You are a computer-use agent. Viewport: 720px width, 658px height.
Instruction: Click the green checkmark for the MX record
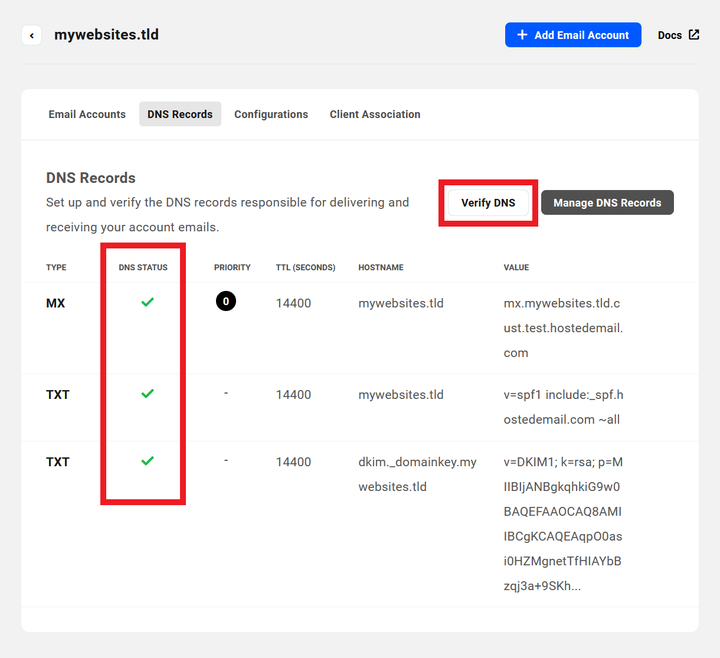[148, 302]
